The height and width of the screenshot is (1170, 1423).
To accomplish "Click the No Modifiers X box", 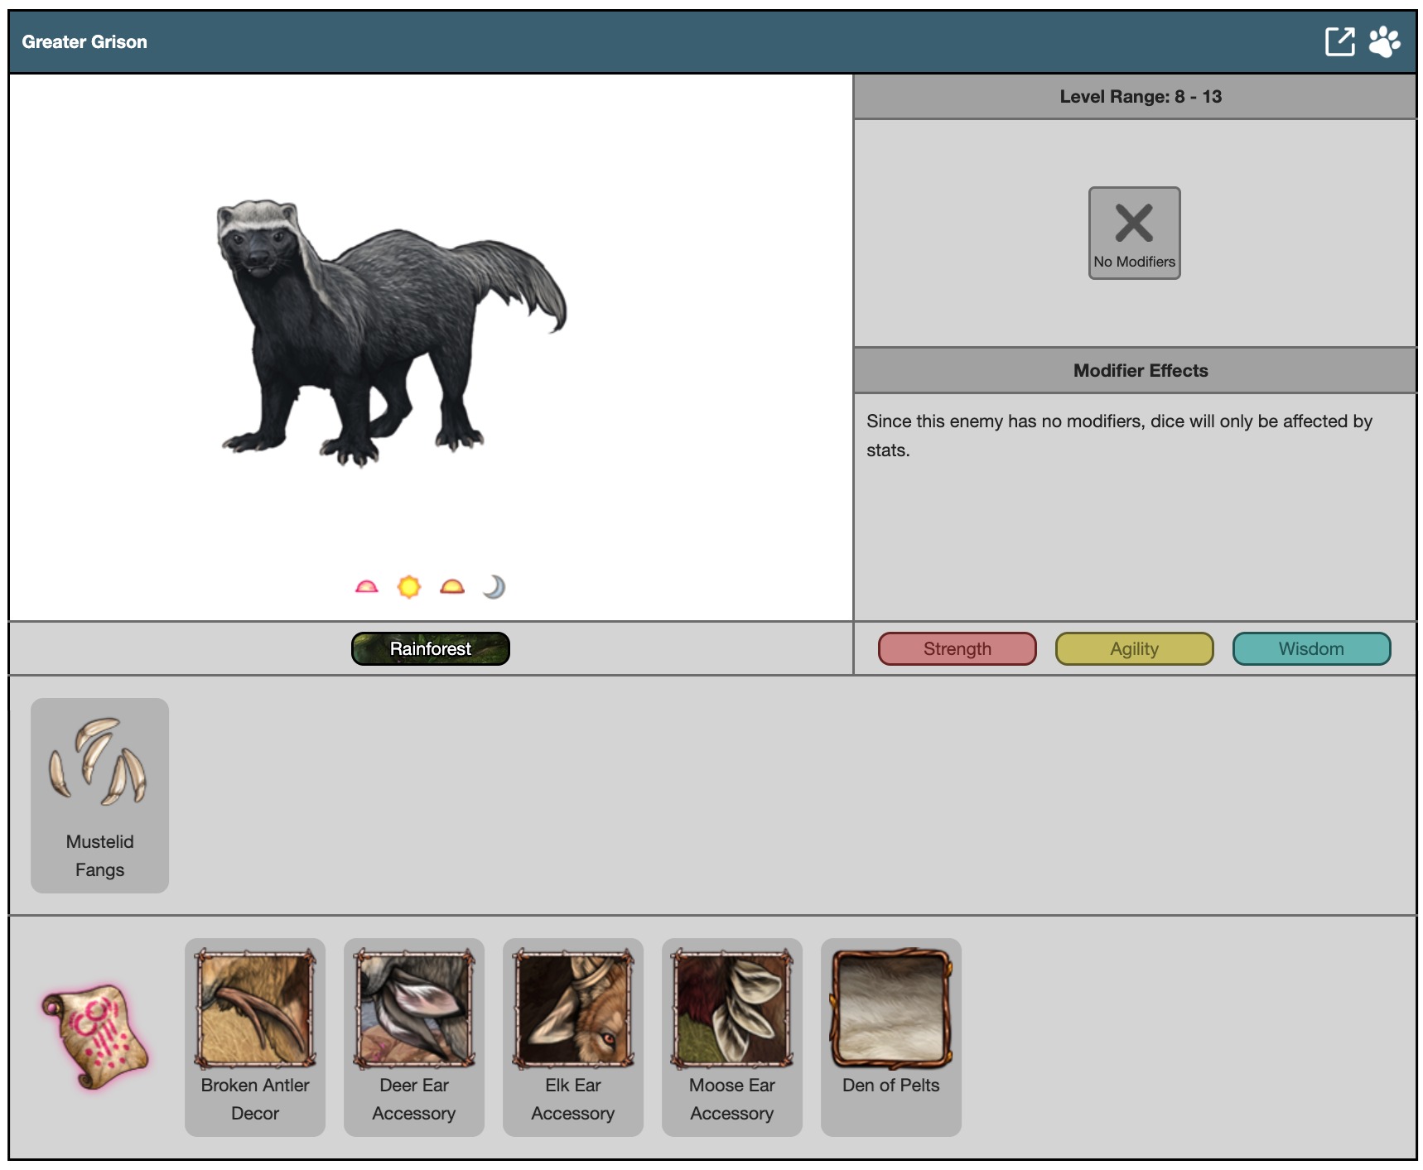I will tap(1134, 233).
